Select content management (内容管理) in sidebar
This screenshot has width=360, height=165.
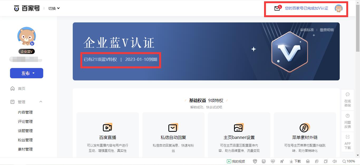click(x=26, y=112)
